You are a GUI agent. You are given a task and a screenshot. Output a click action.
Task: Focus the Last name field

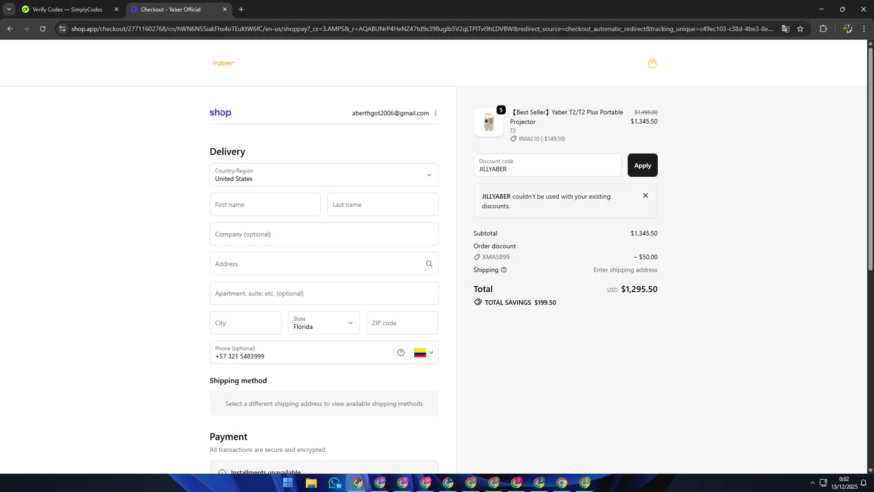(x=383, y=205)
